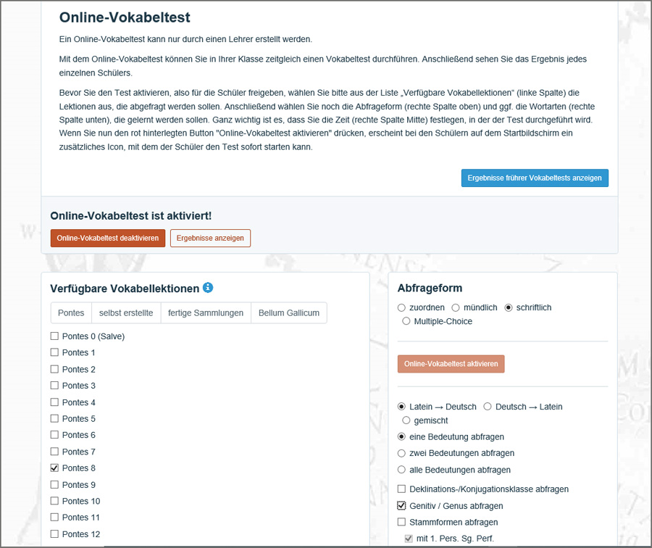The width and height of the screenshot is (652, 548).
Task: Click the Ergebnisse anzeigen button
Action: pyautogui.click(x=210, y=238)
